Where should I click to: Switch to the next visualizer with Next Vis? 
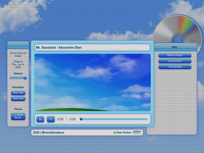point(18,99)
